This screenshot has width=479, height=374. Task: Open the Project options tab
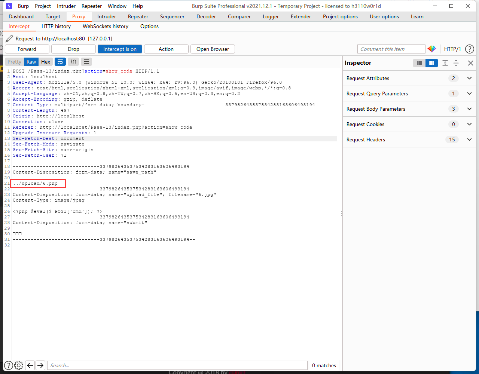point(340,16)
